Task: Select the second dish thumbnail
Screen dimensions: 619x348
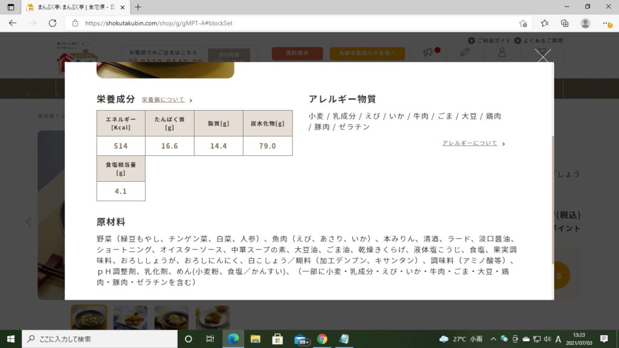Action: click(x=131, y=317)
